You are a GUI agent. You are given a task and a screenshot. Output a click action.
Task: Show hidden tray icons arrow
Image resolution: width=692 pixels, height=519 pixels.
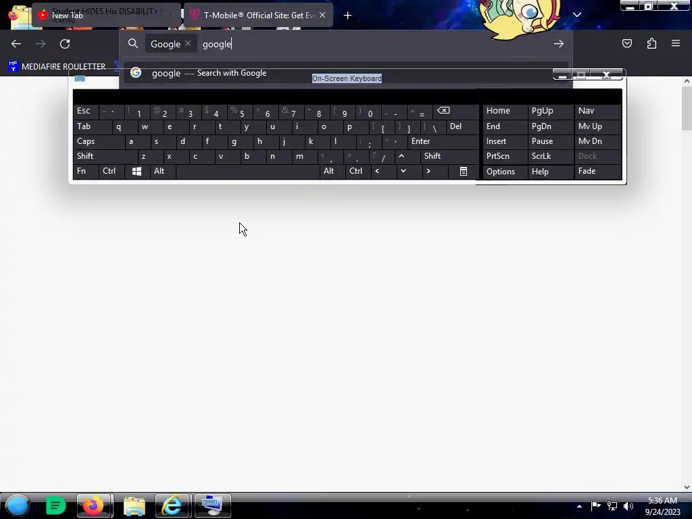[579, 506]
